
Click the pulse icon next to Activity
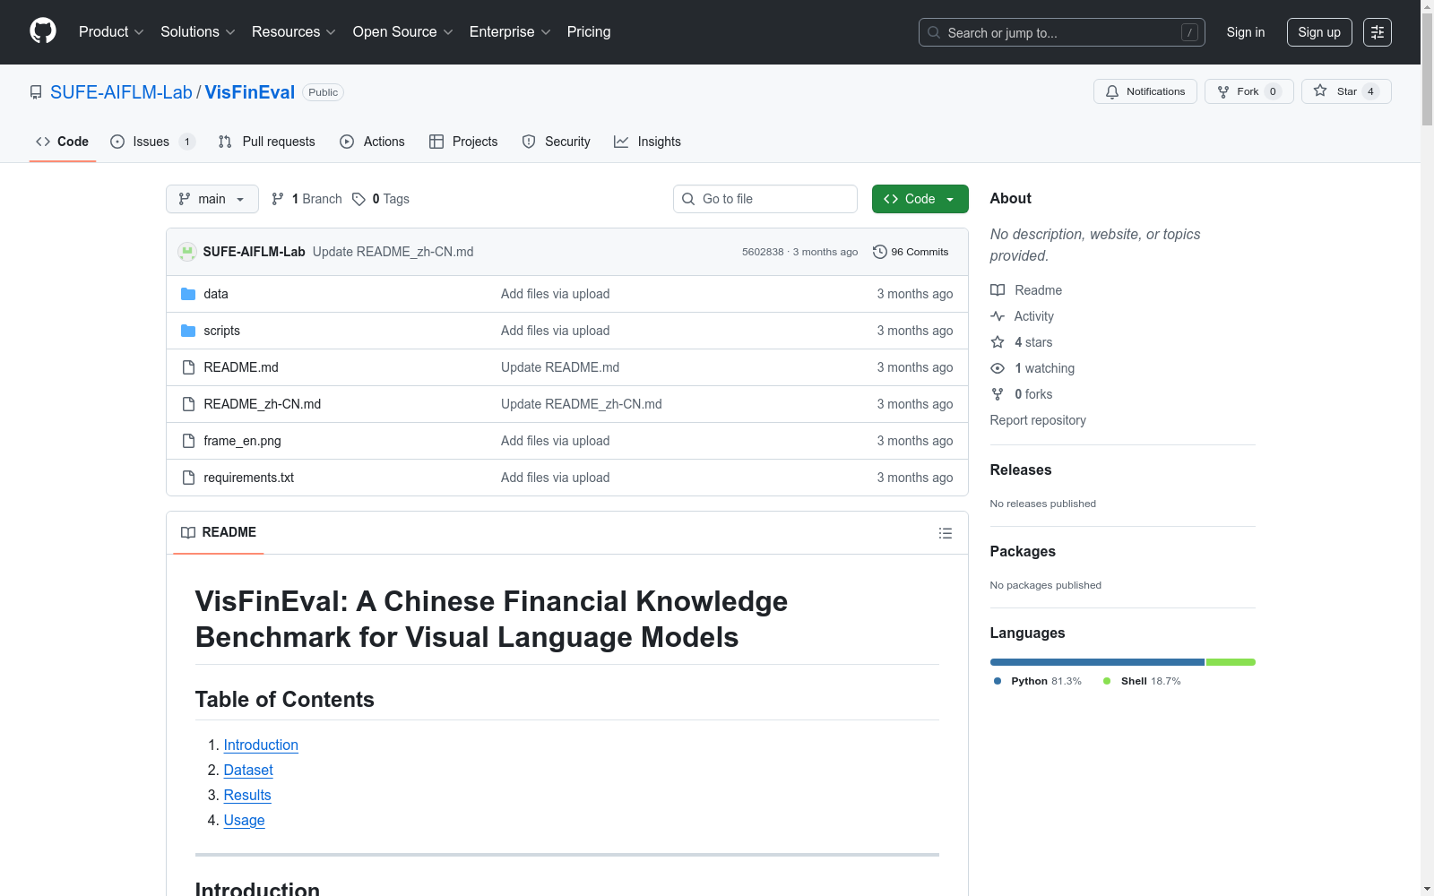tap(998, 316)
